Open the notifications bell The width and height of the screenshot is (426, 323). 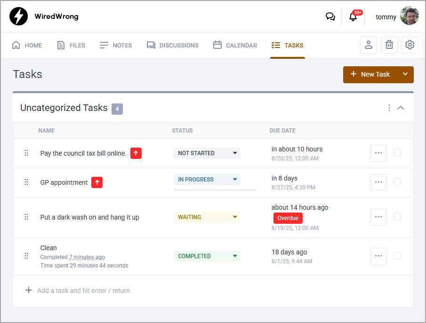(353, 17)
